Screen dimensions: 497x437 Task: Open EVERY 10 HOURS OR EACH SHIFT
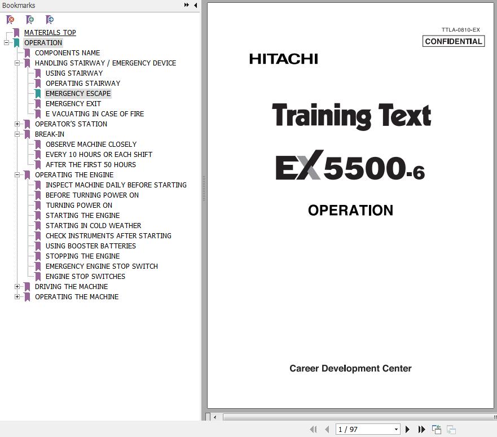[99, 155]
